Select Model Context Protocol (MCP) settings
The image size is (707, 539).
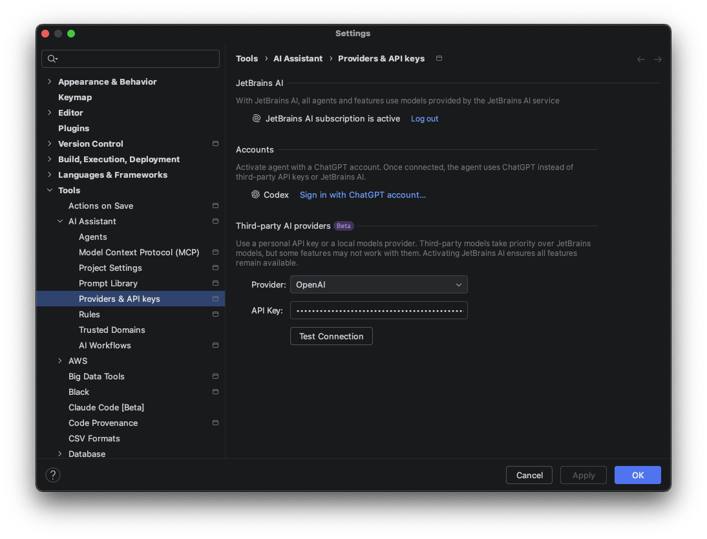(x=139, y=252)
